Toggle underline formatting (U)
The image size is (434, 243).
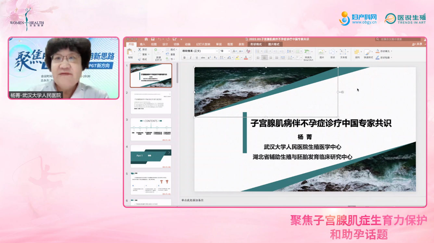click(197, 58)
